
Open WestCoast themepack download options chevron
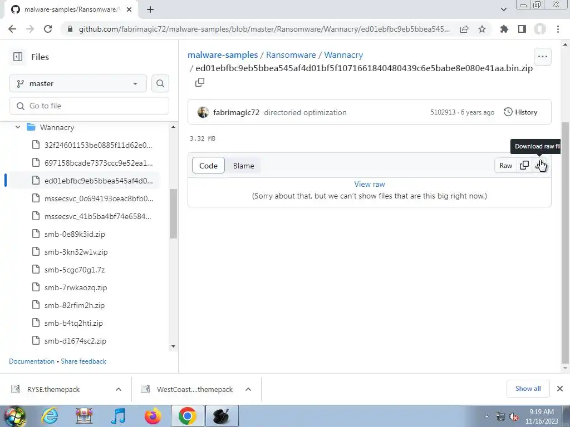click(x=248, y=389)
